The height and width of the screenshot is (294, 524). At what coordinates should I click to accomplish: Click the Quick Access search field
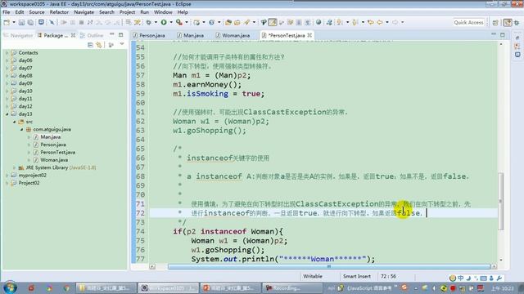[468, 22]
